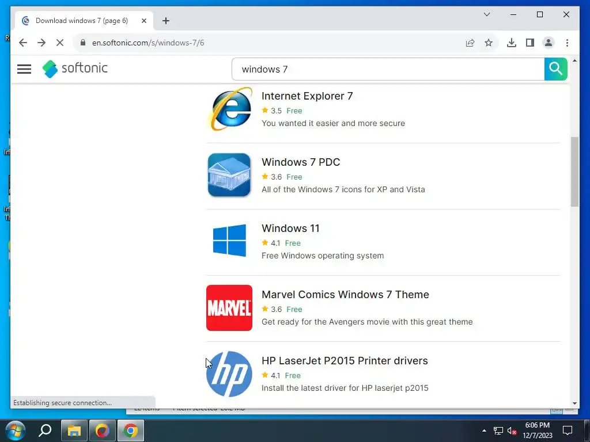Click the Windows 11 logo thumbnail

tap(229, 241)
